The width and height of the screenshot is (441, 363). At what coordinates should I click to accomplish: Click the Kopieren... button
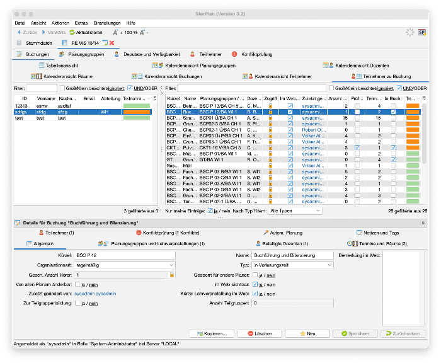click(x=212, y=334)
